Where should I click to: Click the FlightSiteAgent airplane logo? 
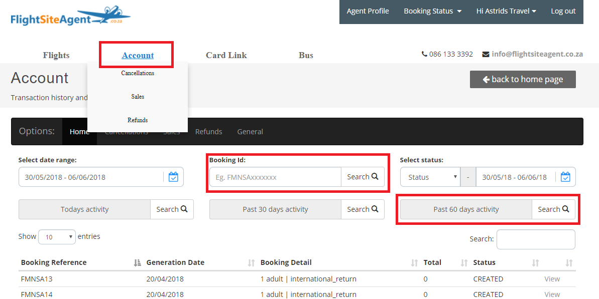pos(70,16)
